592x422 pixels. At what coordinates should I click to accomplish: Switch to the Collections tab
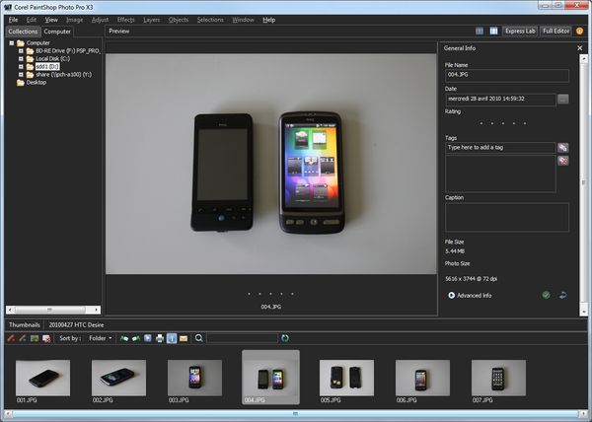point(22,32)
